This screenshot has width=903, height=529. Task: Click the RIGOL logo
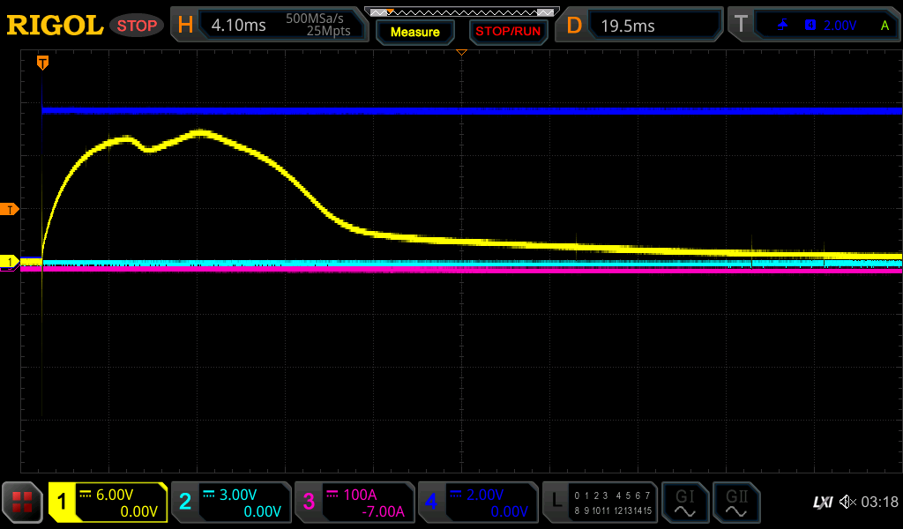click(x=55, y=26)
